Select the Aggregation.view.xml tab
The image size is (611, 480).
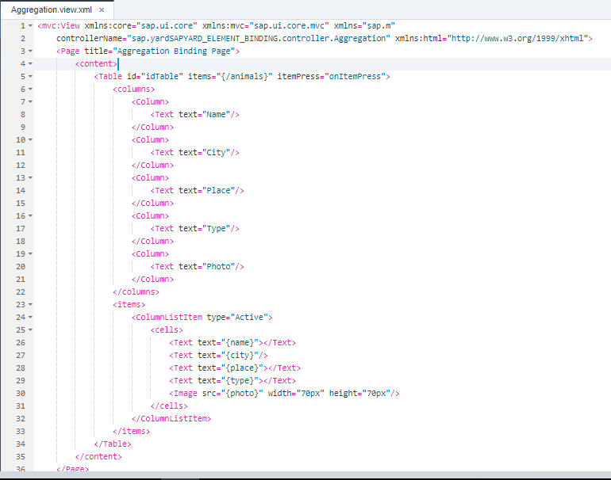(x=52, y=10)
